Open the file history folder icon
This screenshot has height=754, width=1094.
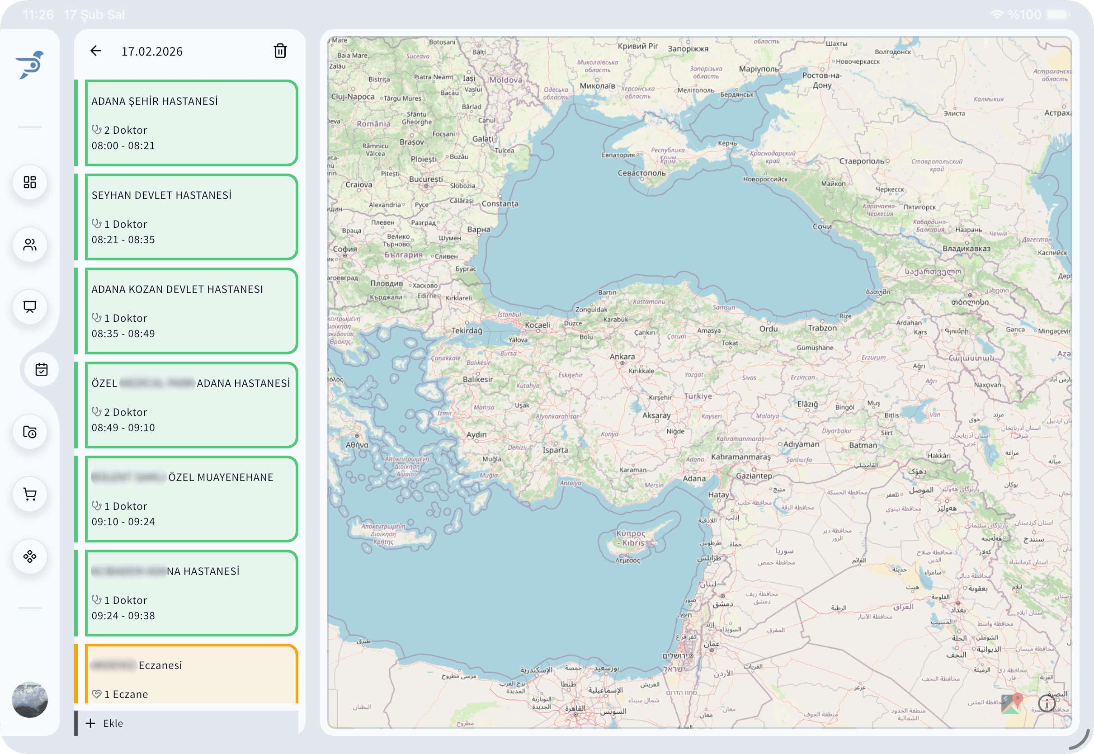[x=30, y=432]
